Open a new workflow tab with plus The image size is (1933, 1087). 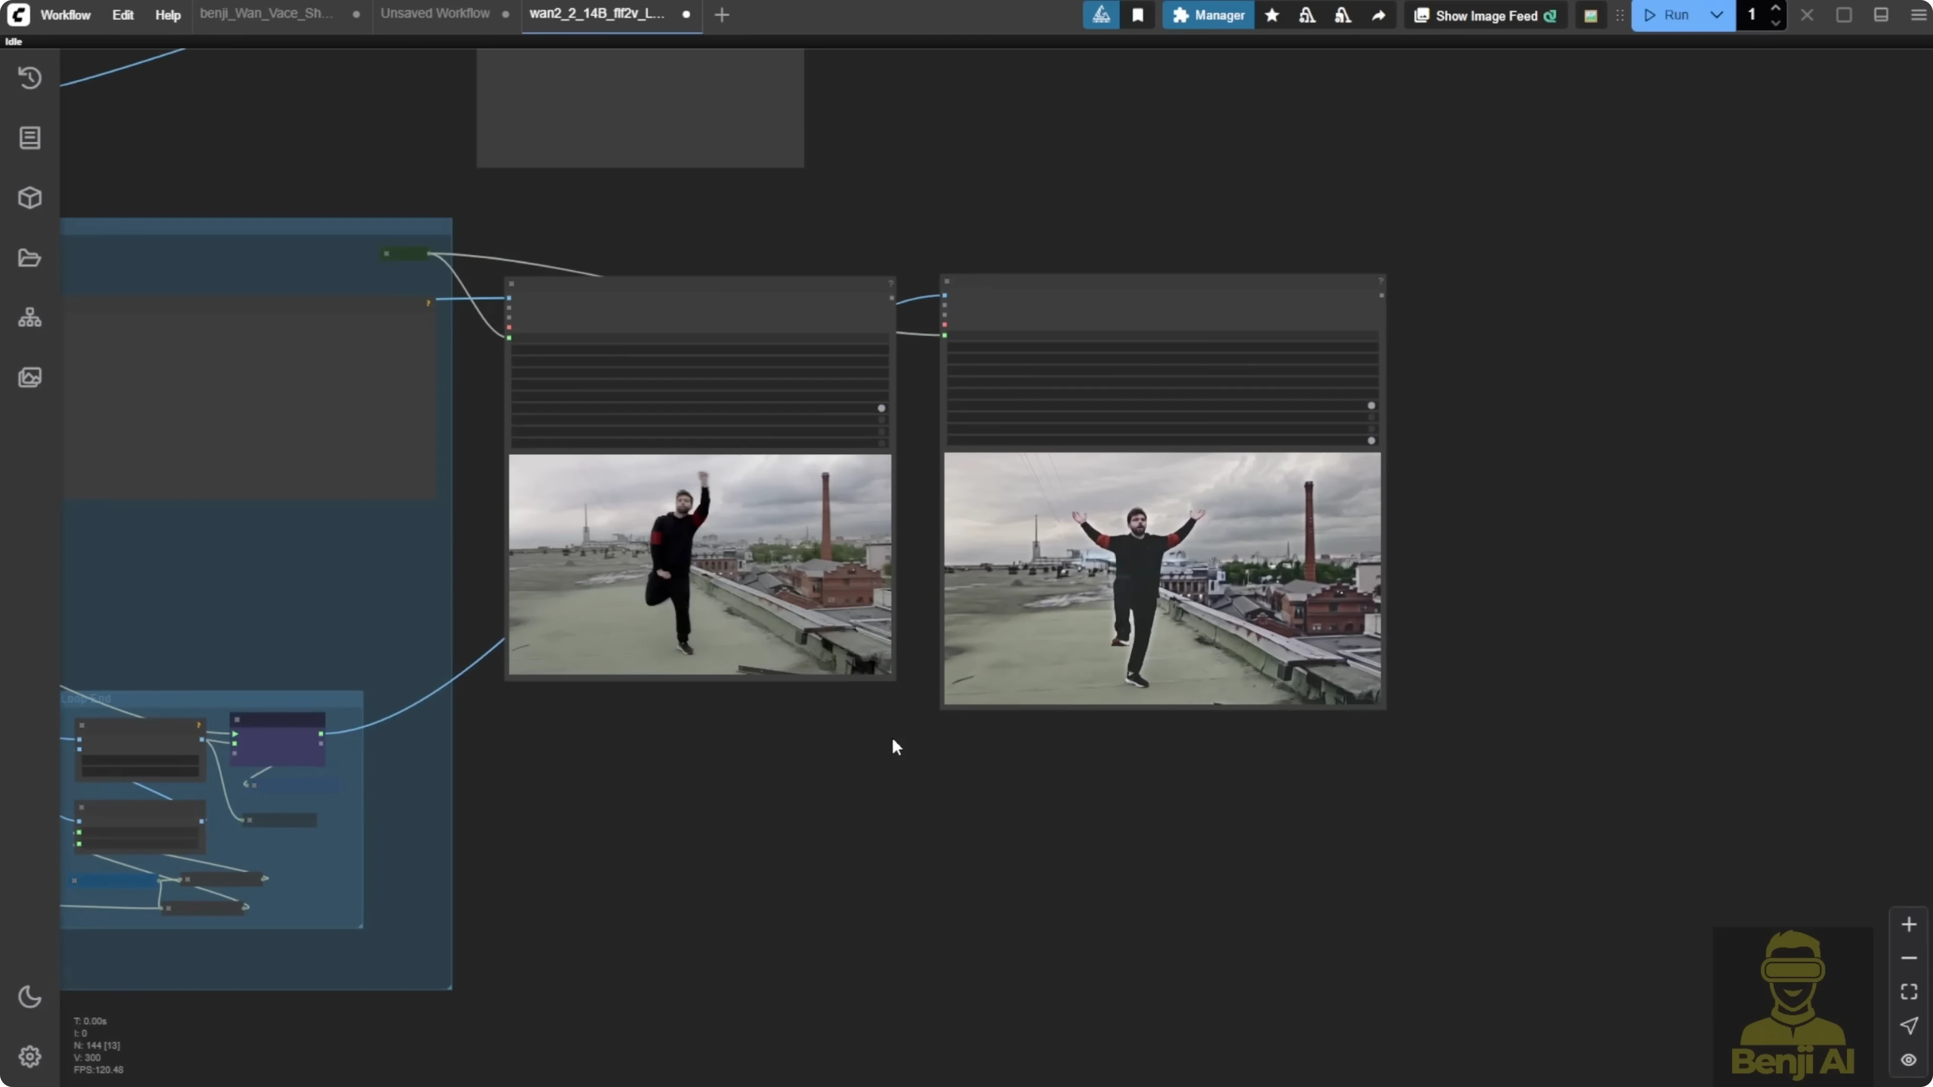(721, 14)
